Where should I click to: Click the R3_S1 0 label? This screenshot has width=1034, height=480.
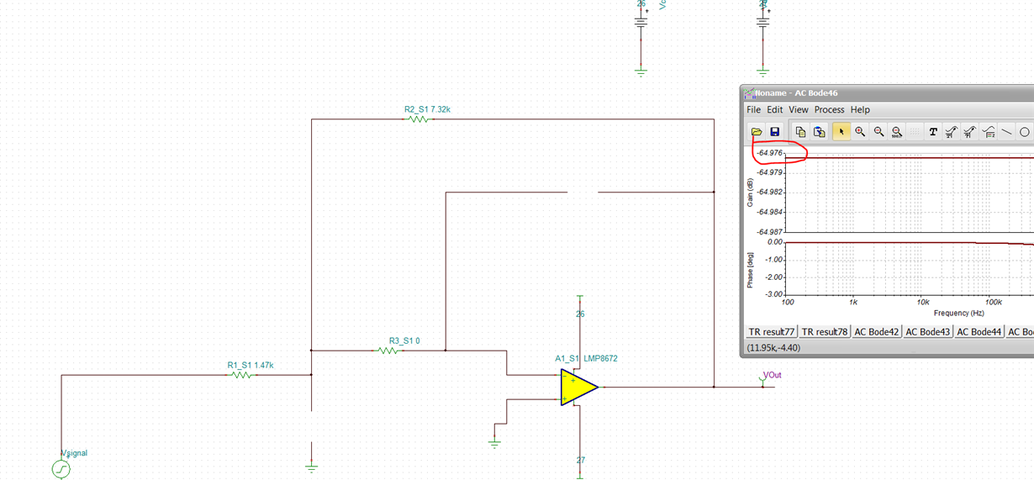pyautogui.click(x=404, y=340)
